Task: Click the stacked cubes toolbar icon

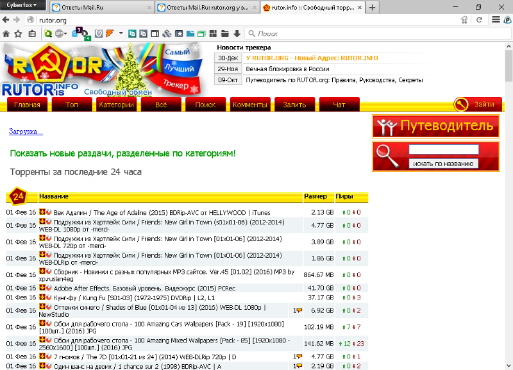Action: pyautogui.click(x=167, y=34)
